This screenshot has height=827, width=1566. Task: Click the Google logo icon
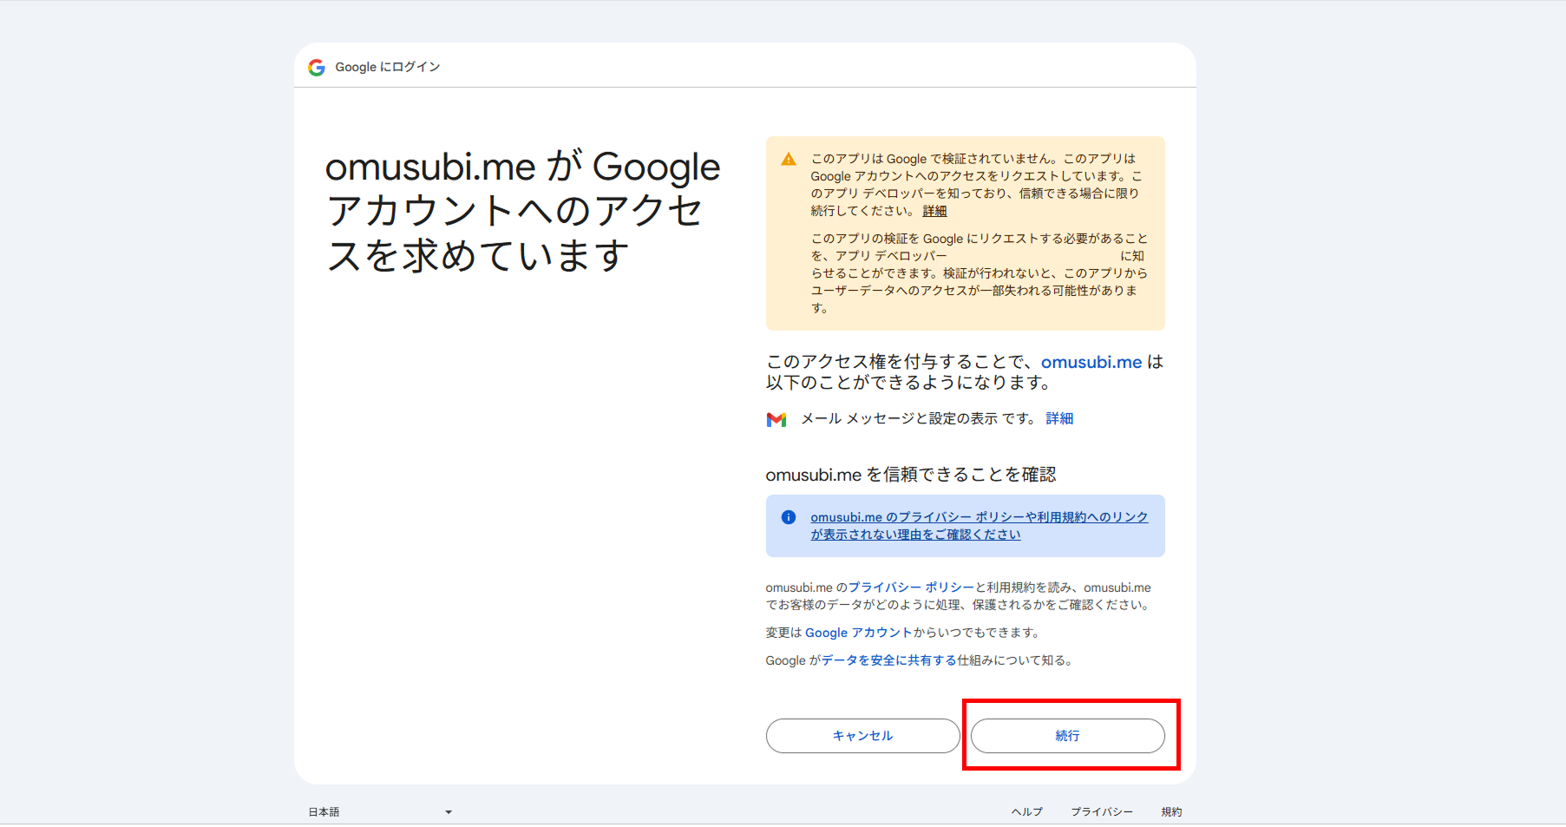317,67
